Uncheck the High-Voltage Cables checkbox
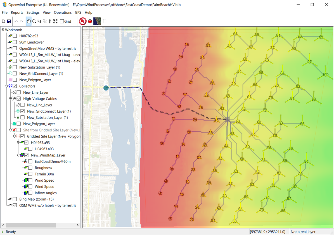Image resolution: width=334 pixels, height=235 pixels. (19, 99)
